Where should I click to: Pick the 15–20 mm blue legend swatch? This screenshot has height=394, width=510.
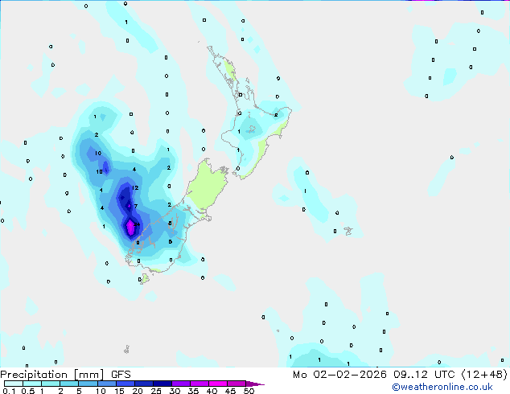click(x=125, y=384)
